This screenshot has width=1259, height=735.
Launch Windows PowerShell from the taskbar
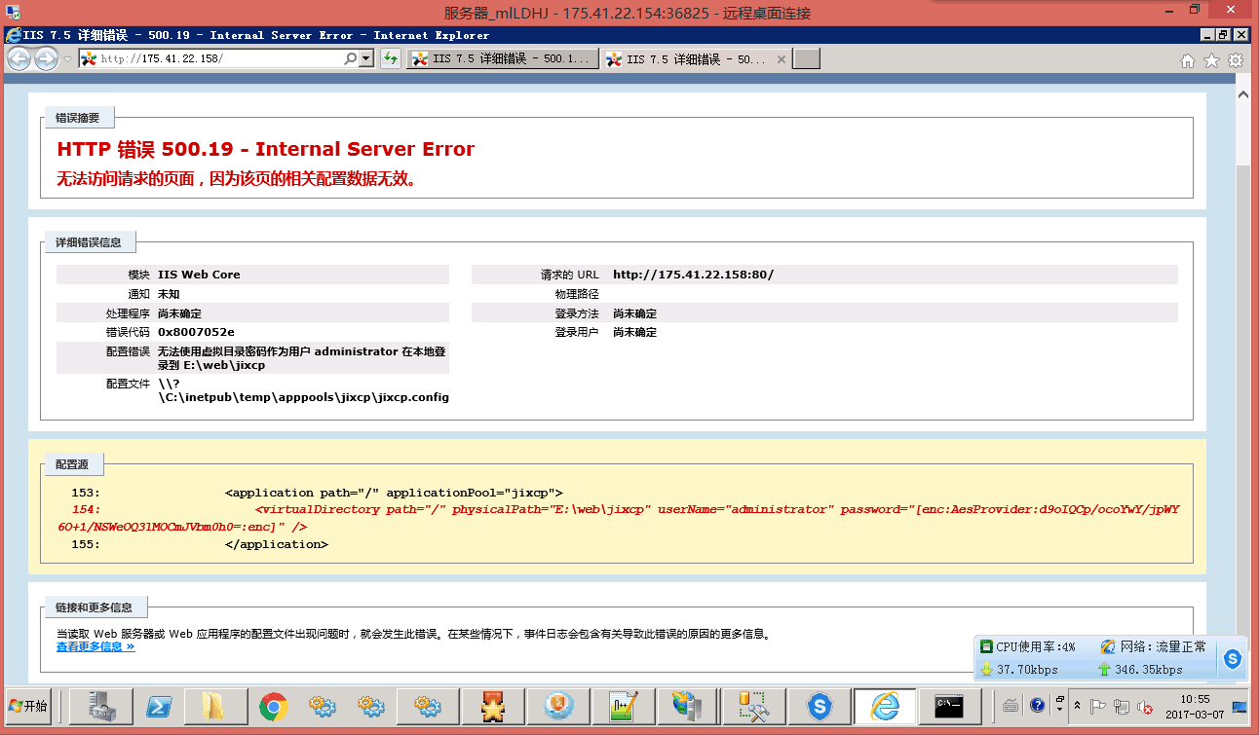(159, 706)
